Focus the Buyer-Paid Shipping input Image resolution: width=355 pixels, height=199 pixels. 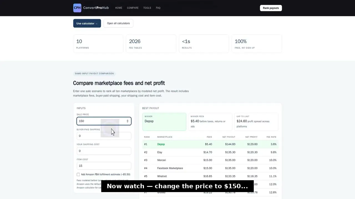coord(104,136)
